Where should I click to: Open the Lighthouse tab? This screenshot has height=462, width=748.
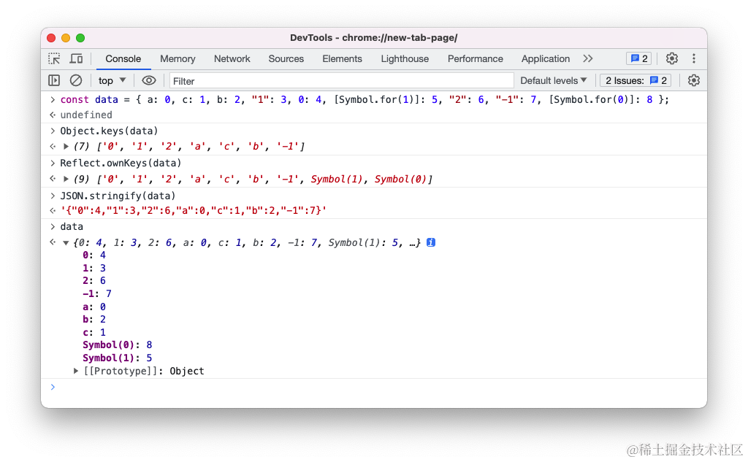pos(405,58)
